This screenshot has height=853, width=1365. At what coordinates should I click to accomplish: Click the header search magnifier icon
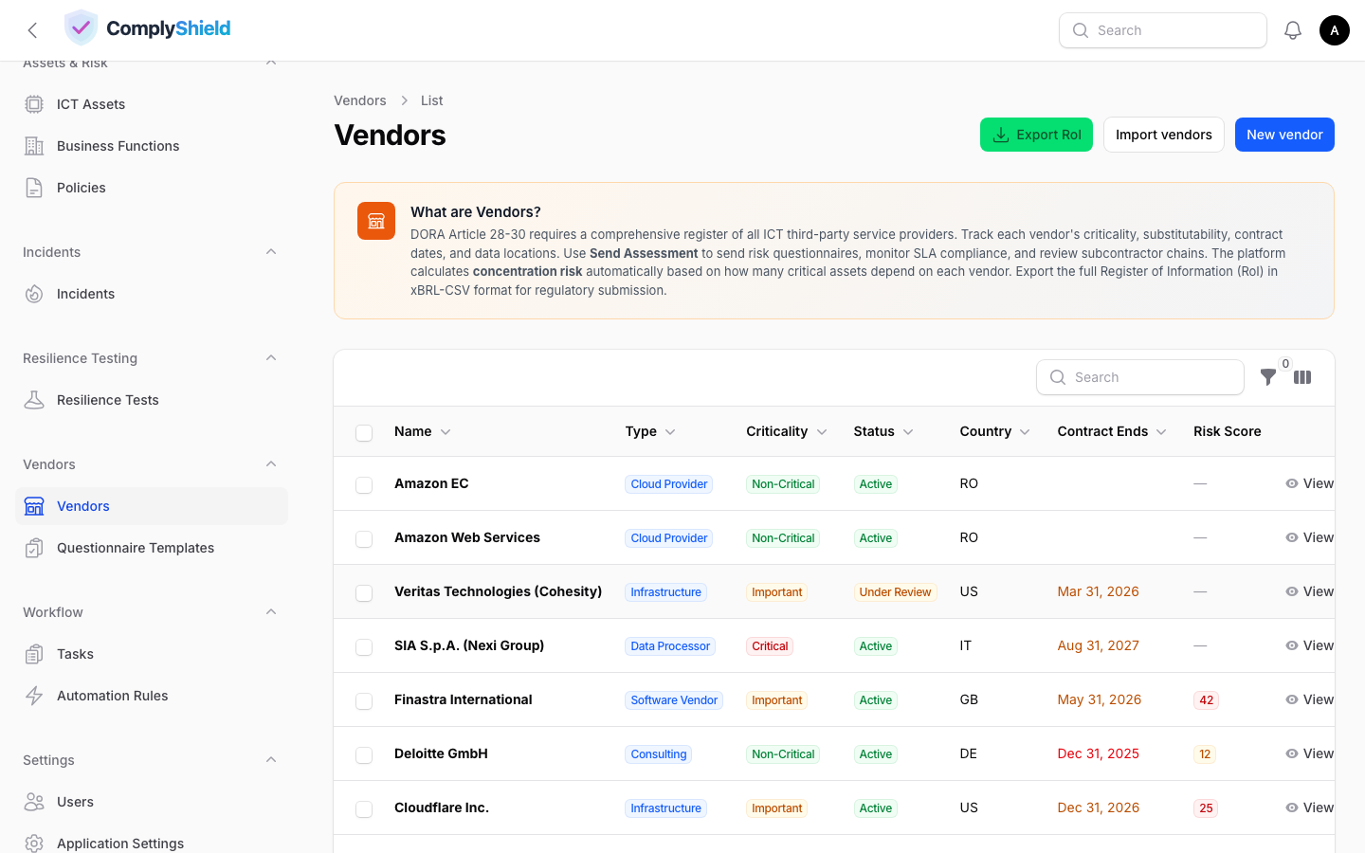[1081, 30]
